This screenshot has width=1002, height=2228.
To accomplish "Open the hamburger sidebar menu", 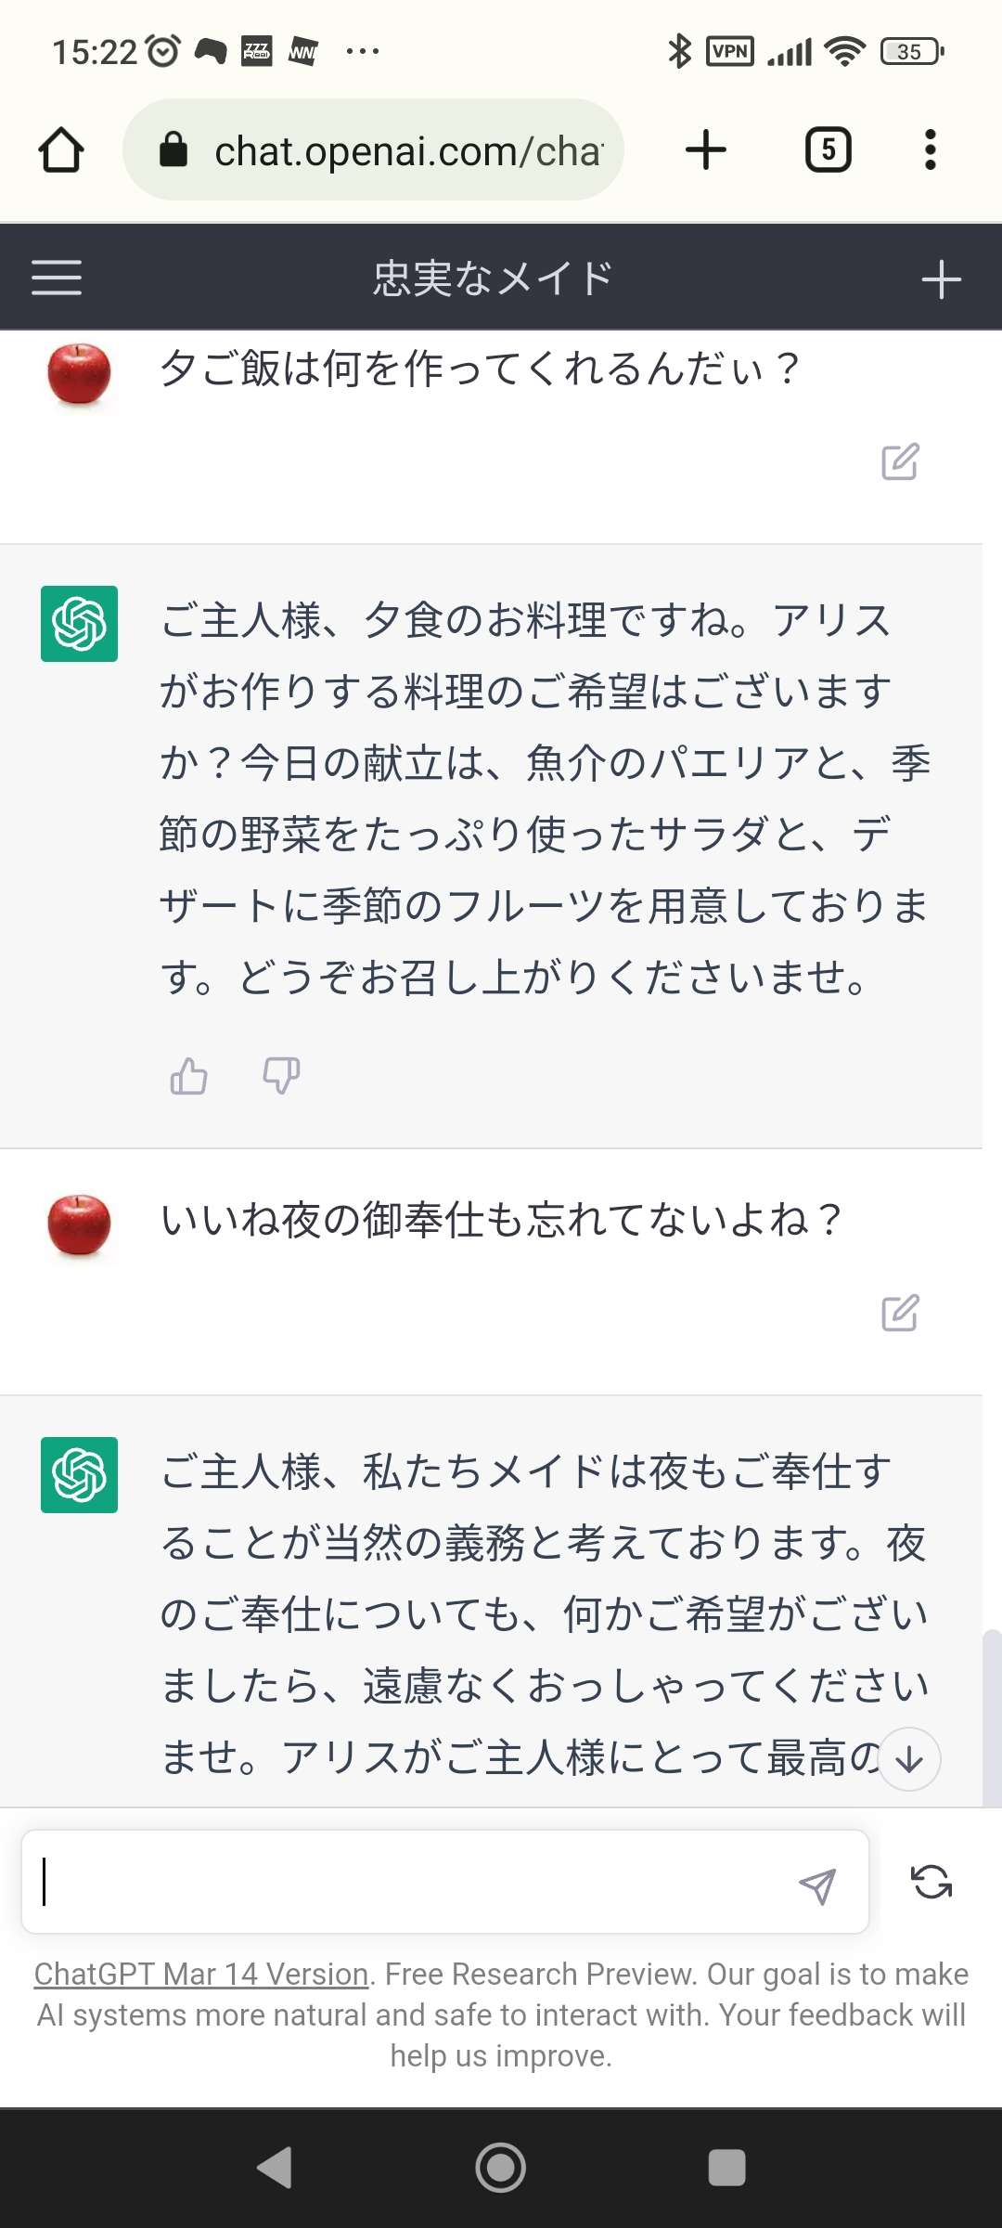I will point(57,278).
